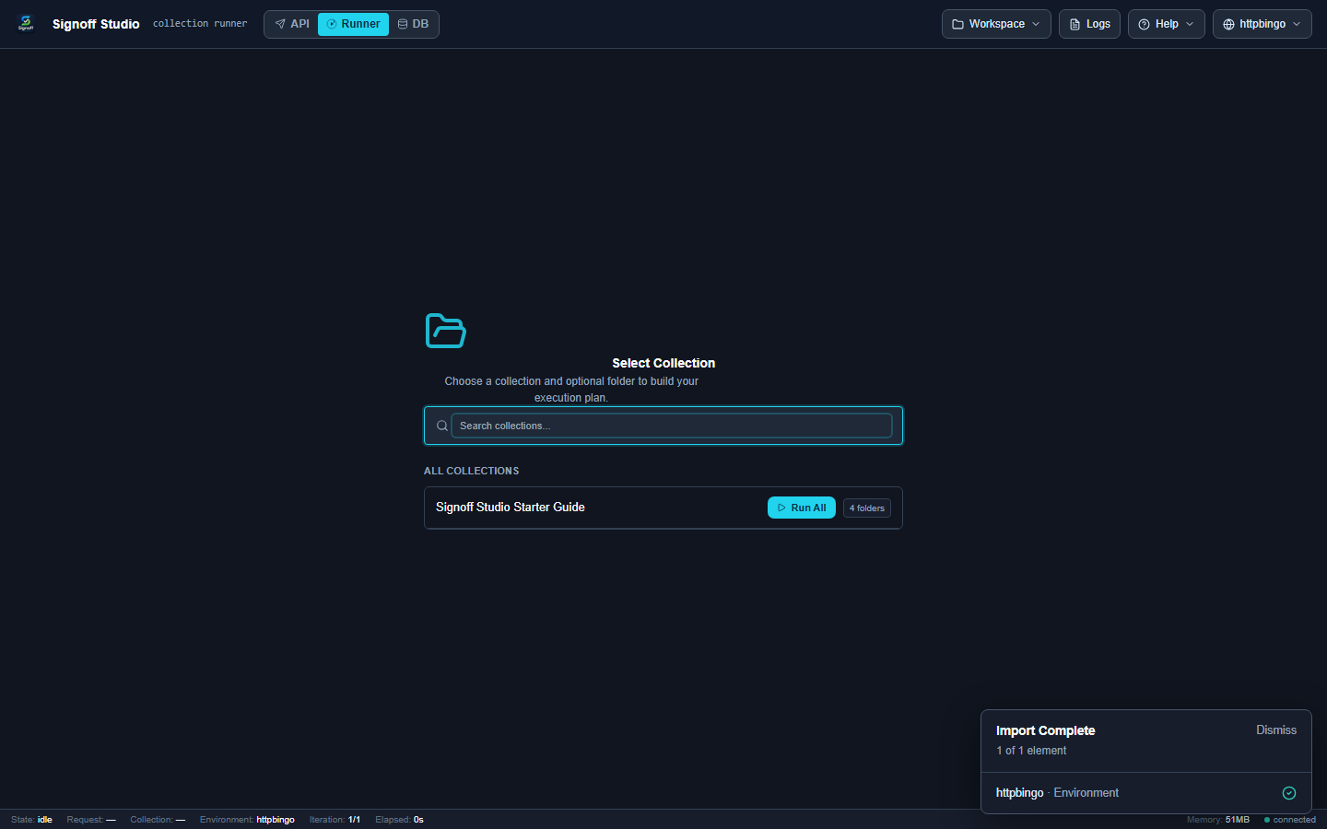Click the Elapsed 0s status entry
The width and height of the screenshot is (1327, 829).
tap(399, 820)
